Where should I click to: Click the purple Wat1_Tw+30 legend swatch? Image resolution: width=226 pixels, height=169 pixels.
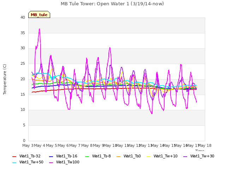(185, 156)
